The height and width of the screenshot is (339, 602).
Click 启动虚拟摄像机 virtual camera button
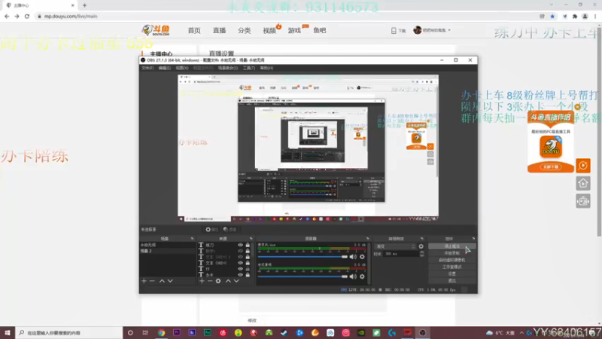point(452,260)
